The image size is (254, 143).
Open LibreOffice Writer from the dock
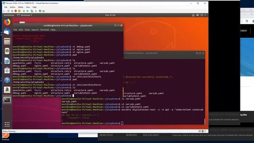point(7,61)
